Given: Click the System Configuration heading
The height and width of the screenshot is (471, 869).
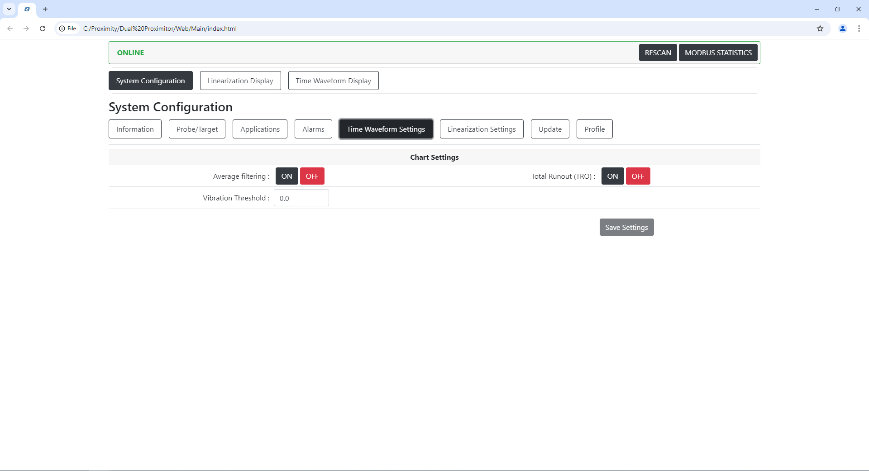Looking at the screenshot, I should [x=171, y=107].
